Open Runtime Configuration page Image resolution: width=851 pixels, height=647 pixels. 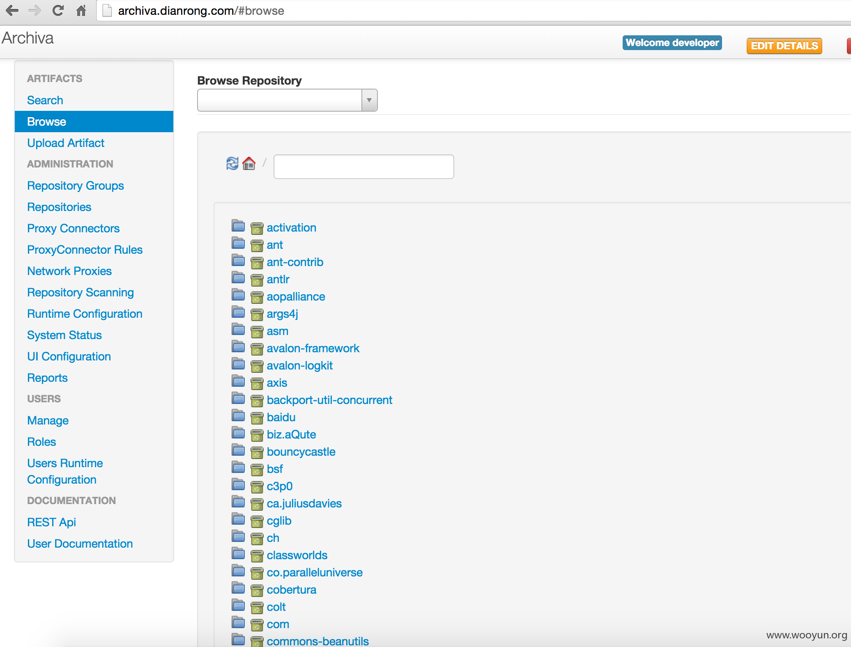(x=85, y=314)
